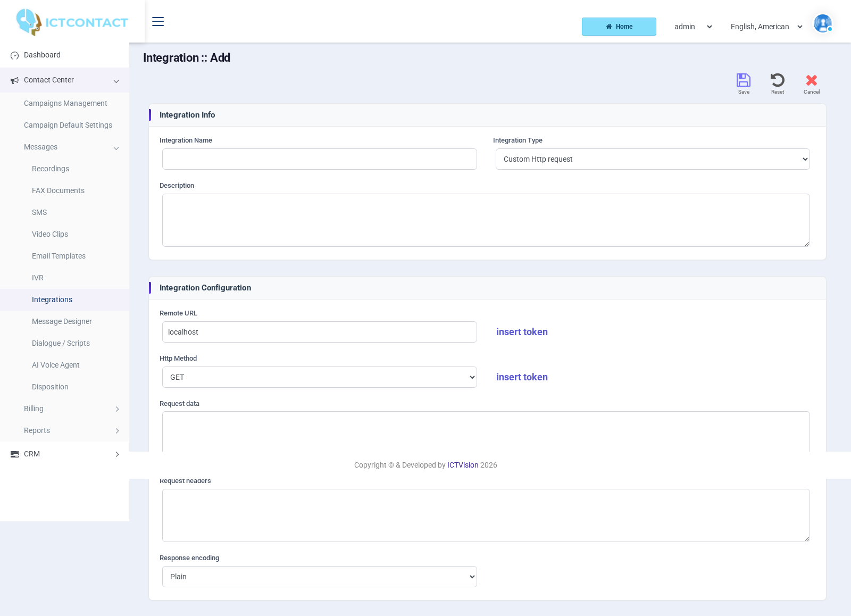This screenshot has width=851, height=616.
Task: Collapse the Messages submenu chevron
Action: click(x=116, y=148)
